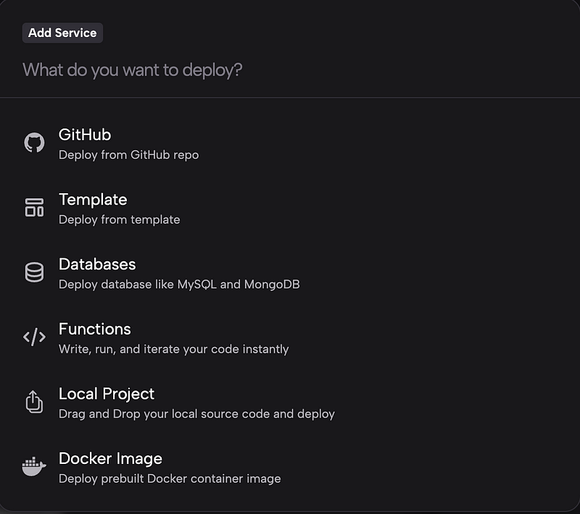Click the Databases cylinder icon
The image size is (580, 514).
(x=34, y=272)
